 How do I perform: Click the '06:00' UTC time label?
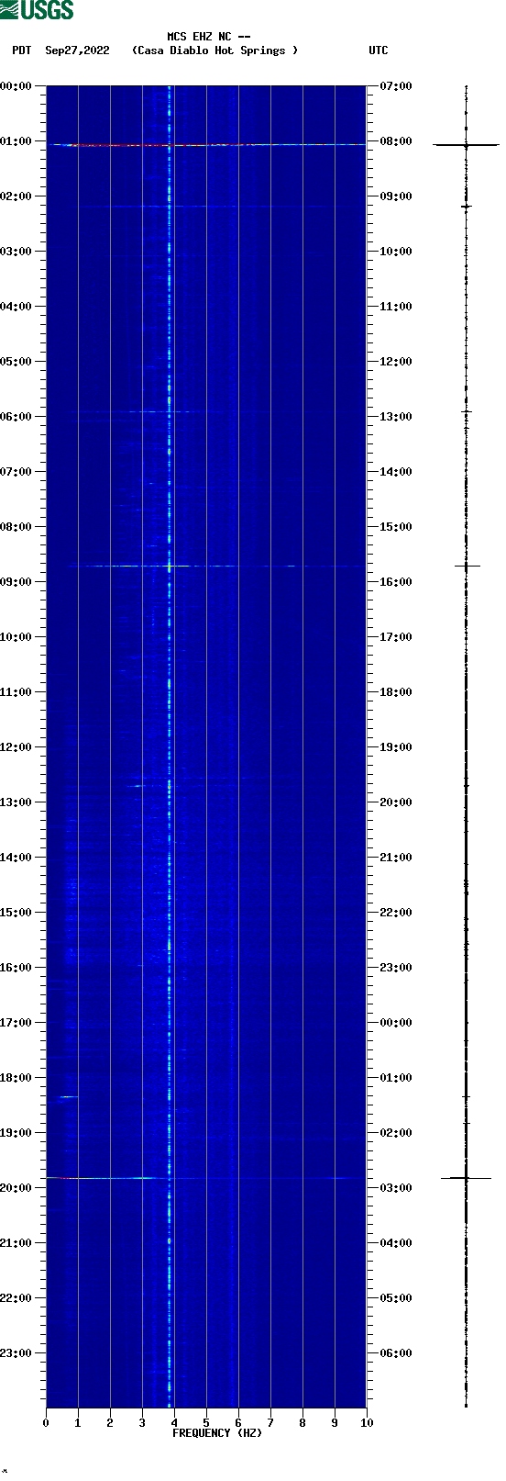[396, 1353]
